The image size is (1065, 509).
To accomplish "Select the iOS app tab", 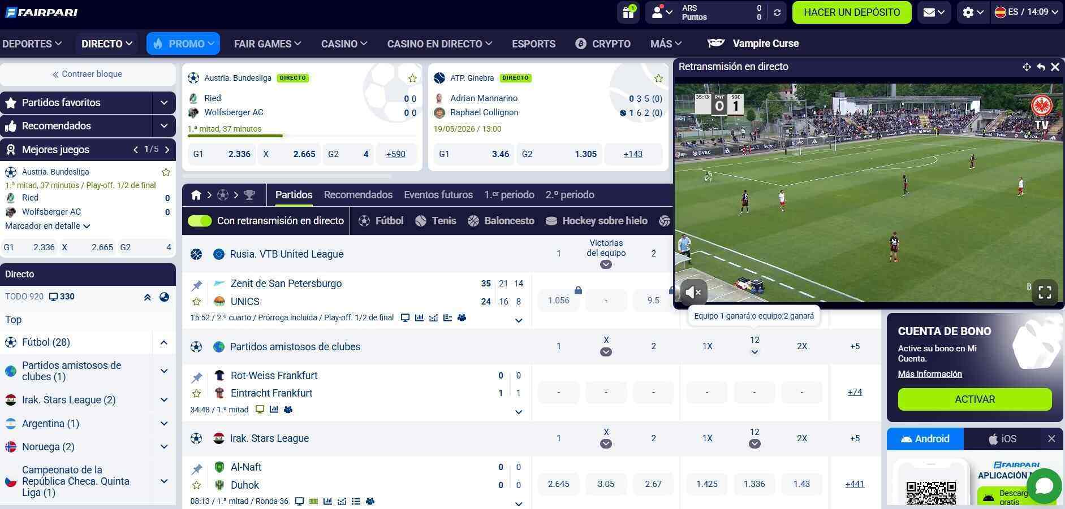I will click(x=1002, y=439).
